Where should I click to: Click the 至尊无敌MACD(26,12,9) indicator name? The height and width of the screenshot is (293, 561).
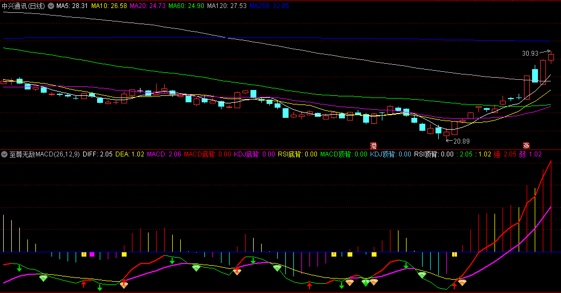[45, 154]
